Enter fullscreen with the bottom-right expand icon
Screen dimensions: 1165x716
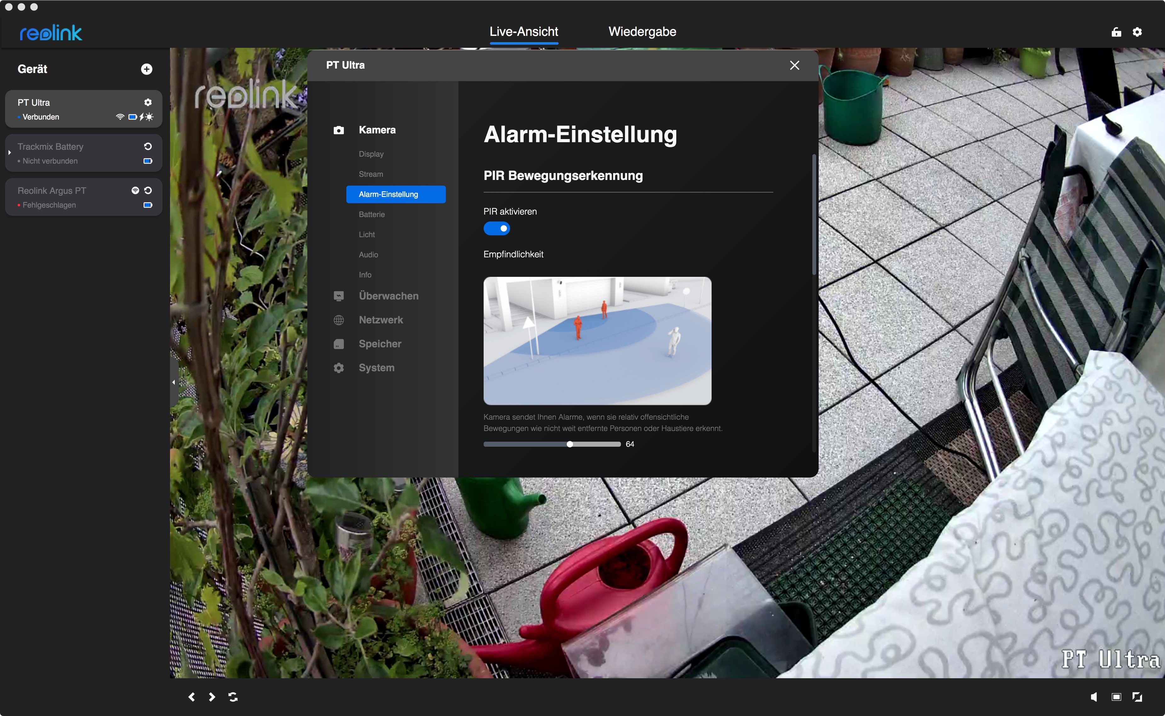point(1137,696)
